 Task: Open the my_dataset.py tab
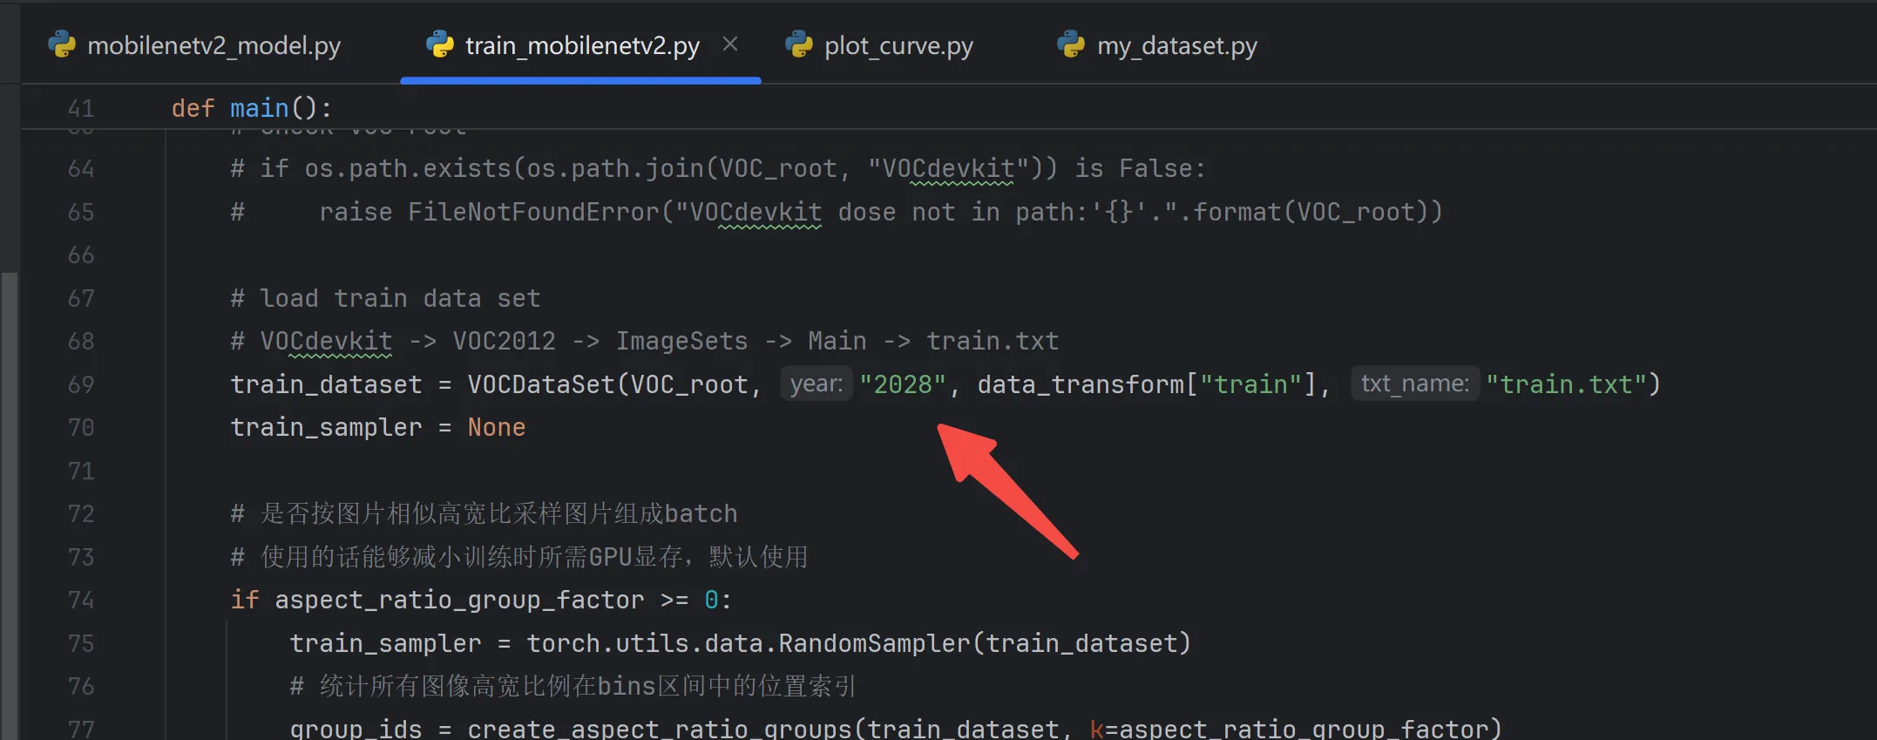[1158, 45]
